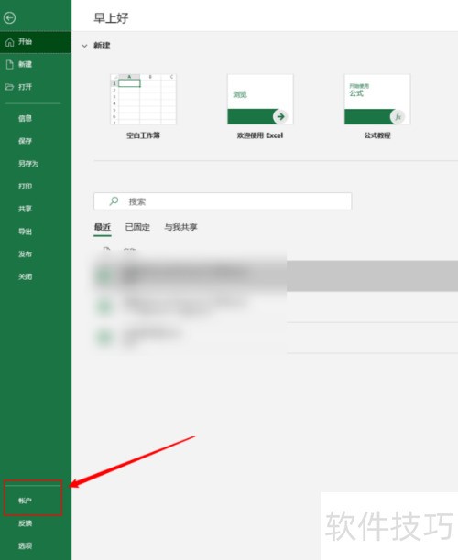This screenshot has width=458, height=560.
Task: Click the folder icon beside 打开
Action: pyautogui.click(x=9, y=87)
